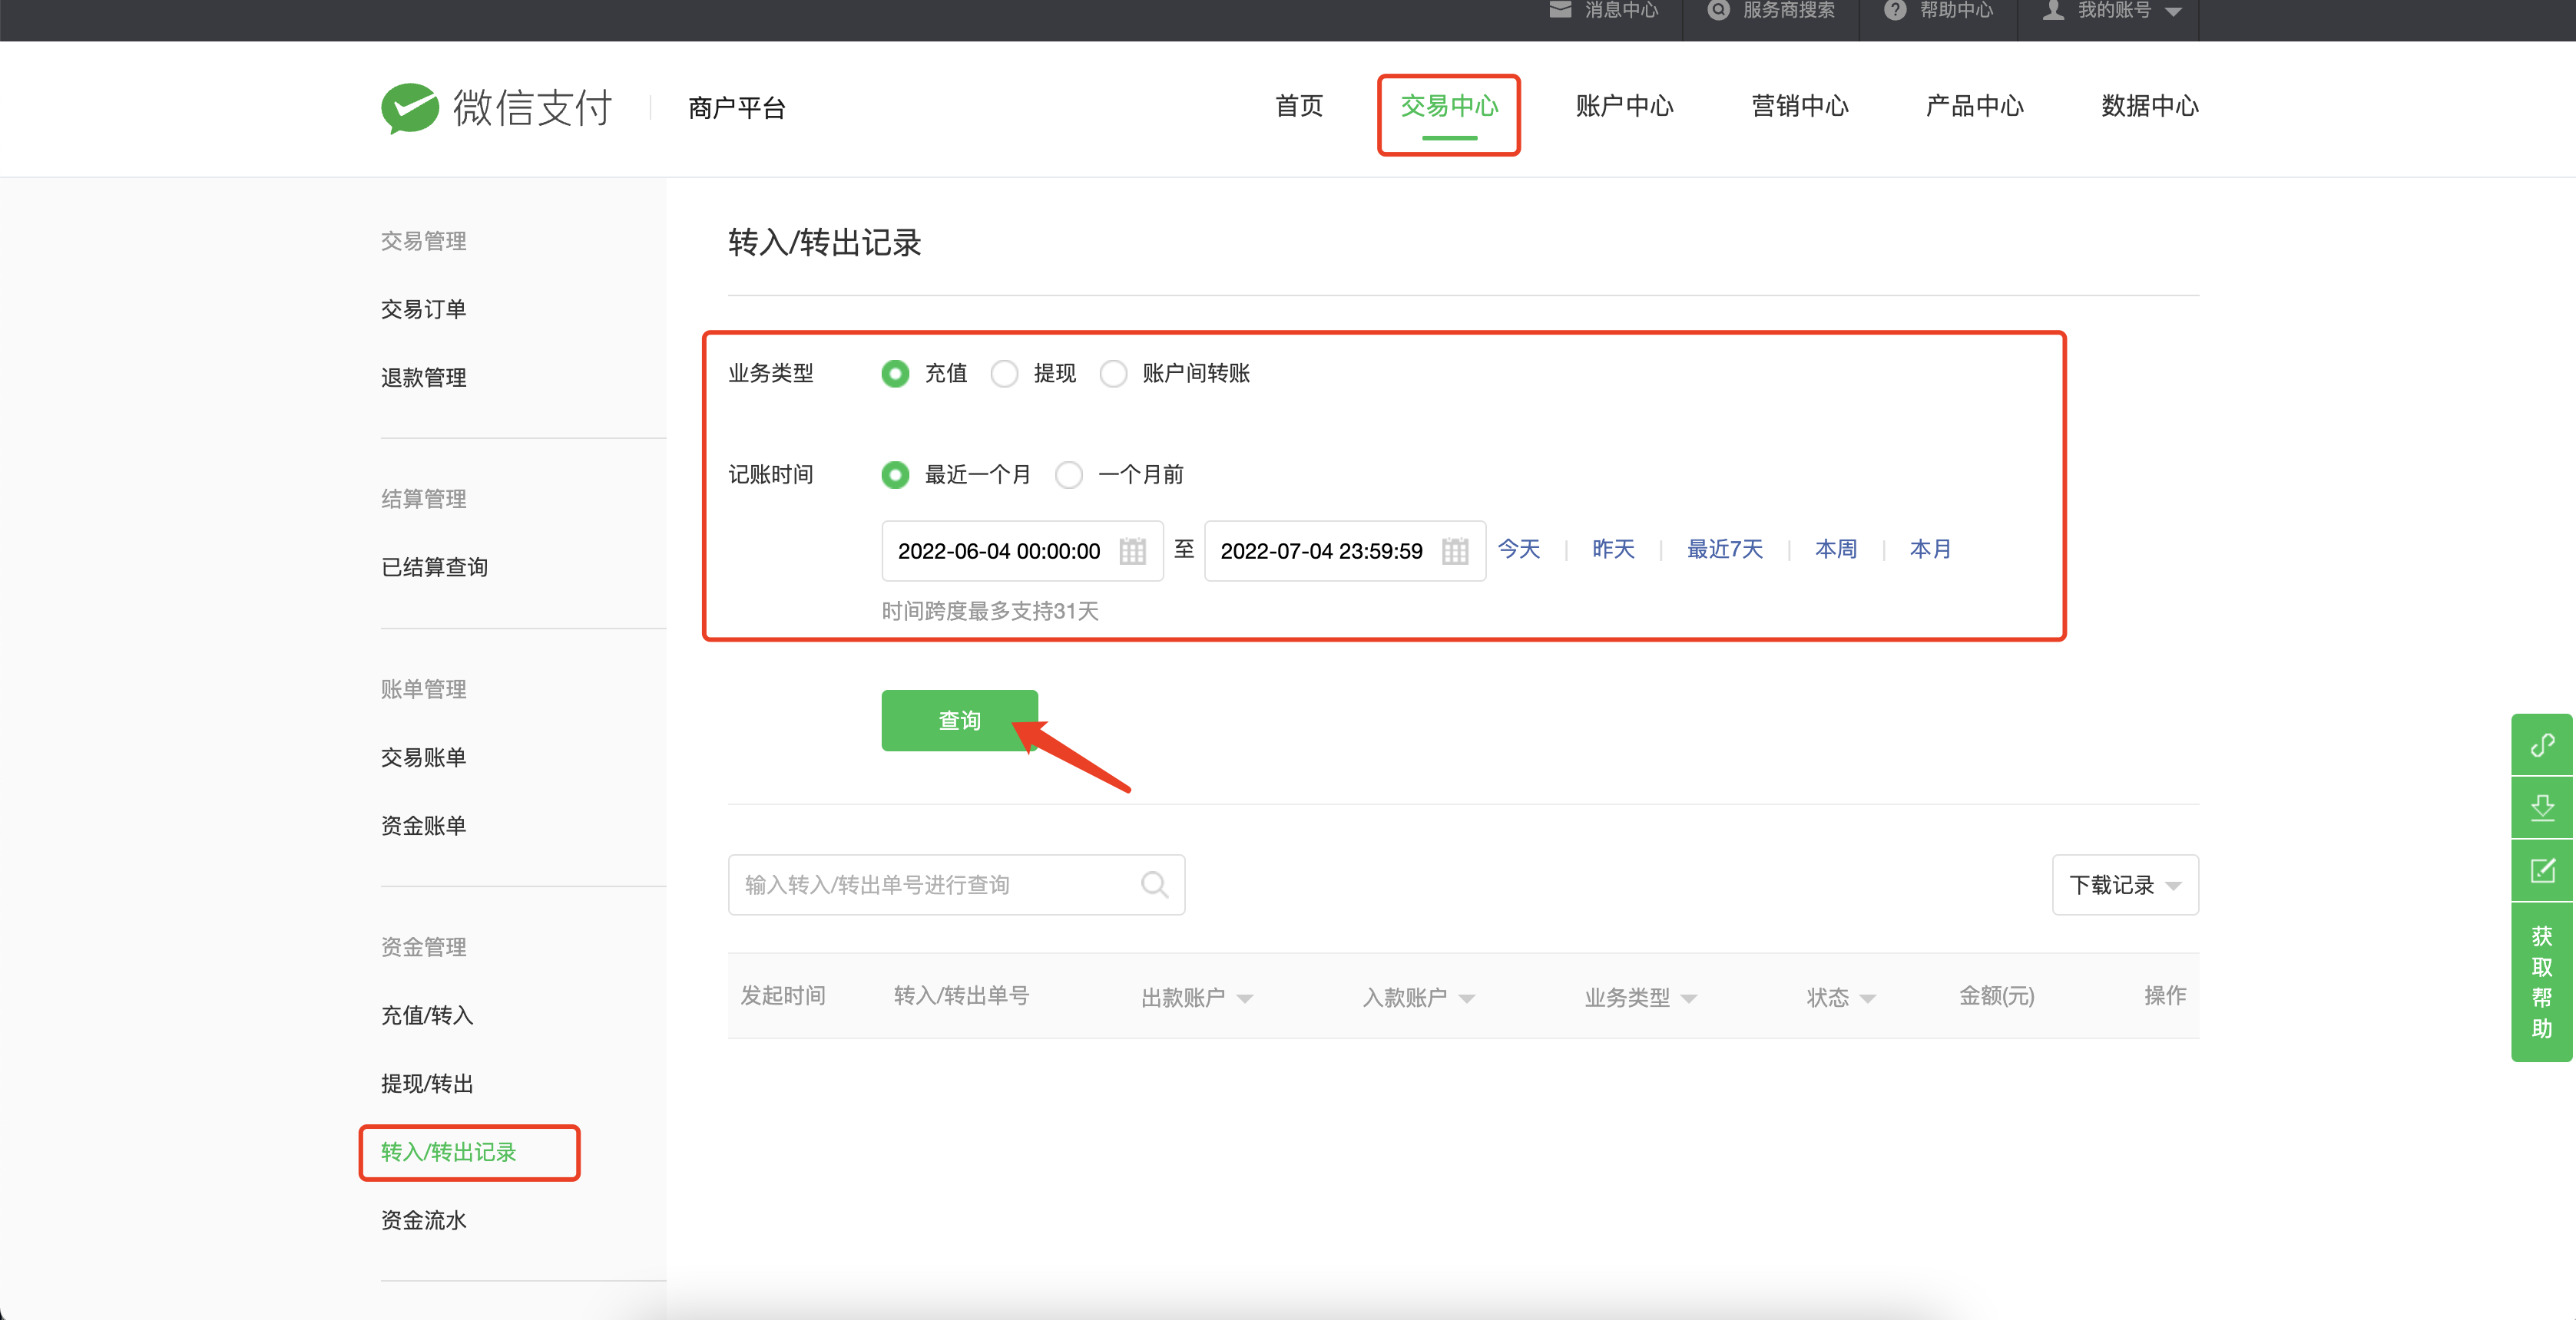
Task: Open 提现/转出 in sidebar
Action: click(x=427, y=1083)
